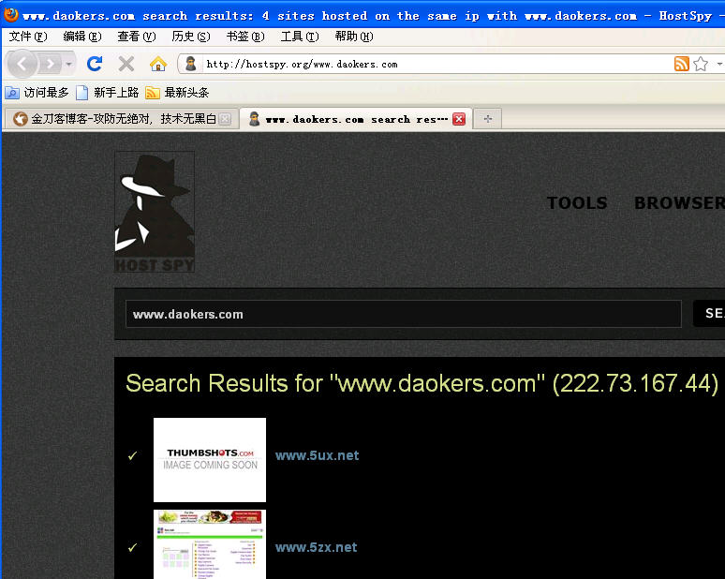Click the checkmark beside www.5zx.net

click(x=133, y=547)
